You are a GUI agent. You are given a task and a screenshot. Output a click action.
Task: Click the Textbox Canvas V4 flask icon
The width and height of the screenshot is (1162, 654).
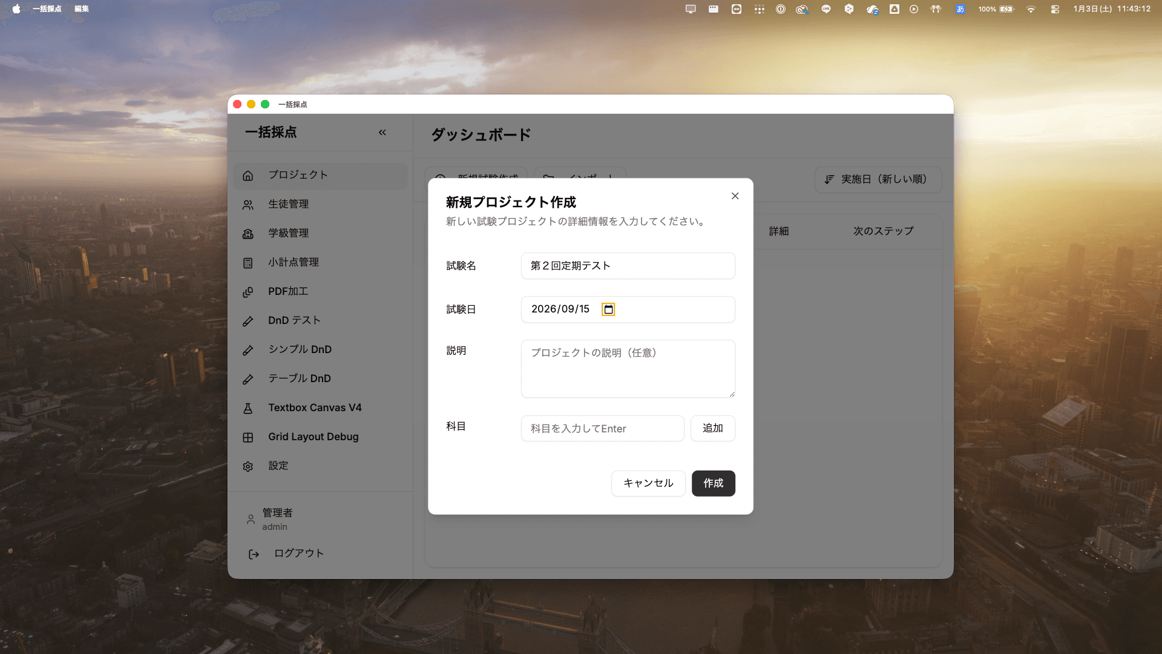(248, 408)
